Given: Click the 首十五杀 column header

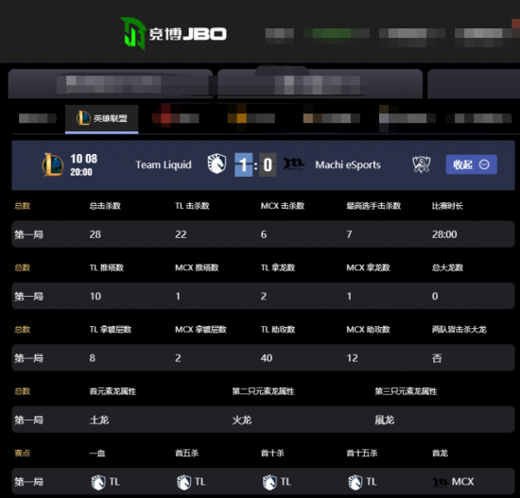Looking at the screenshot, I should point(362,453).
